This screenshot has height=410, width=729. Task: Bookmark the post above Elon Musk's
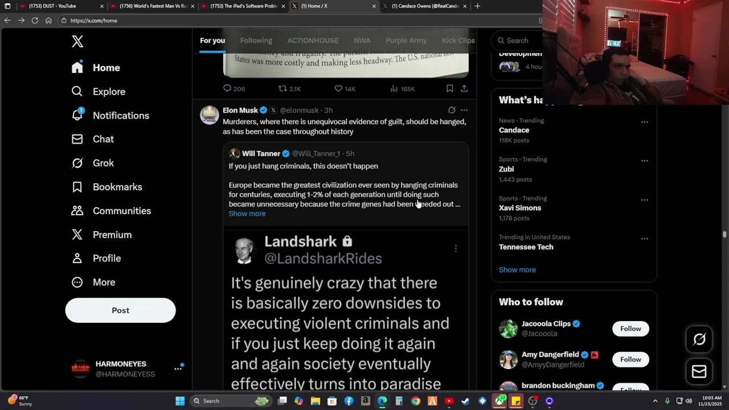click(449, 88)
